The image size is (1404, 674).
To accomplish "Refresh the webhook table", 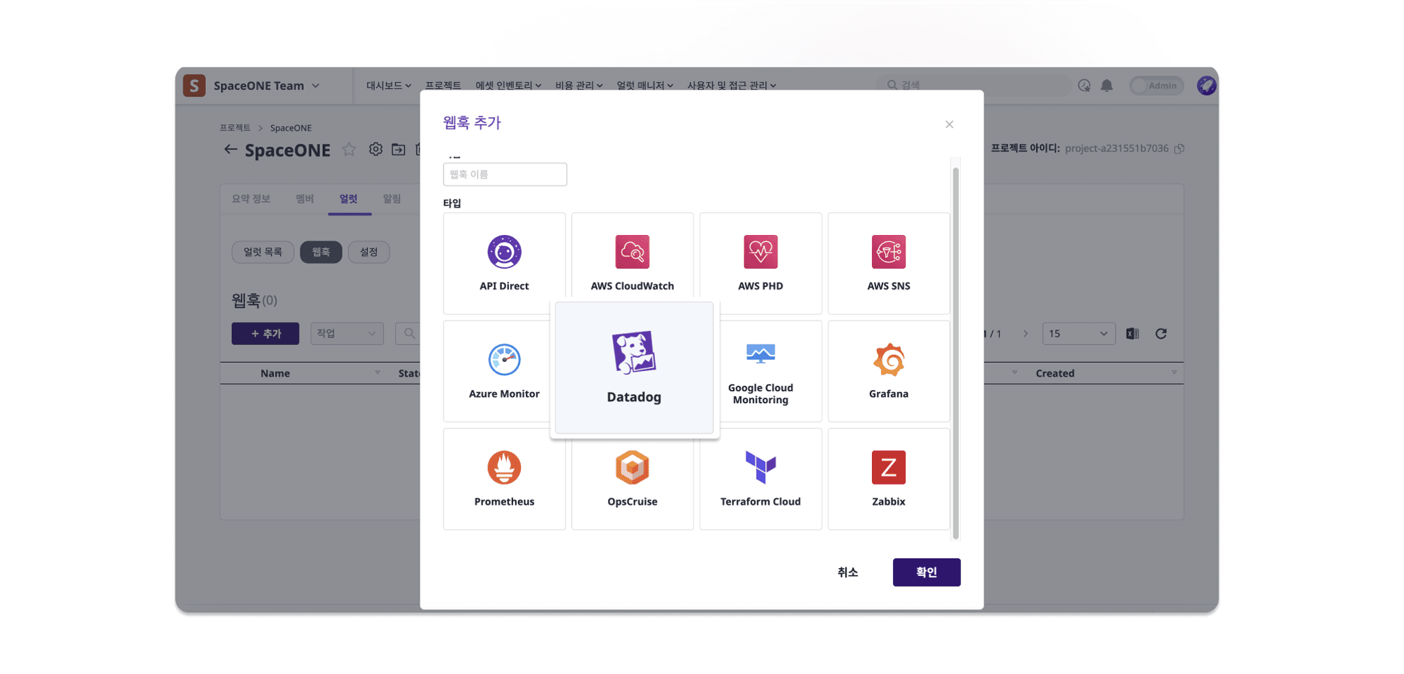I will (1161, 334).
